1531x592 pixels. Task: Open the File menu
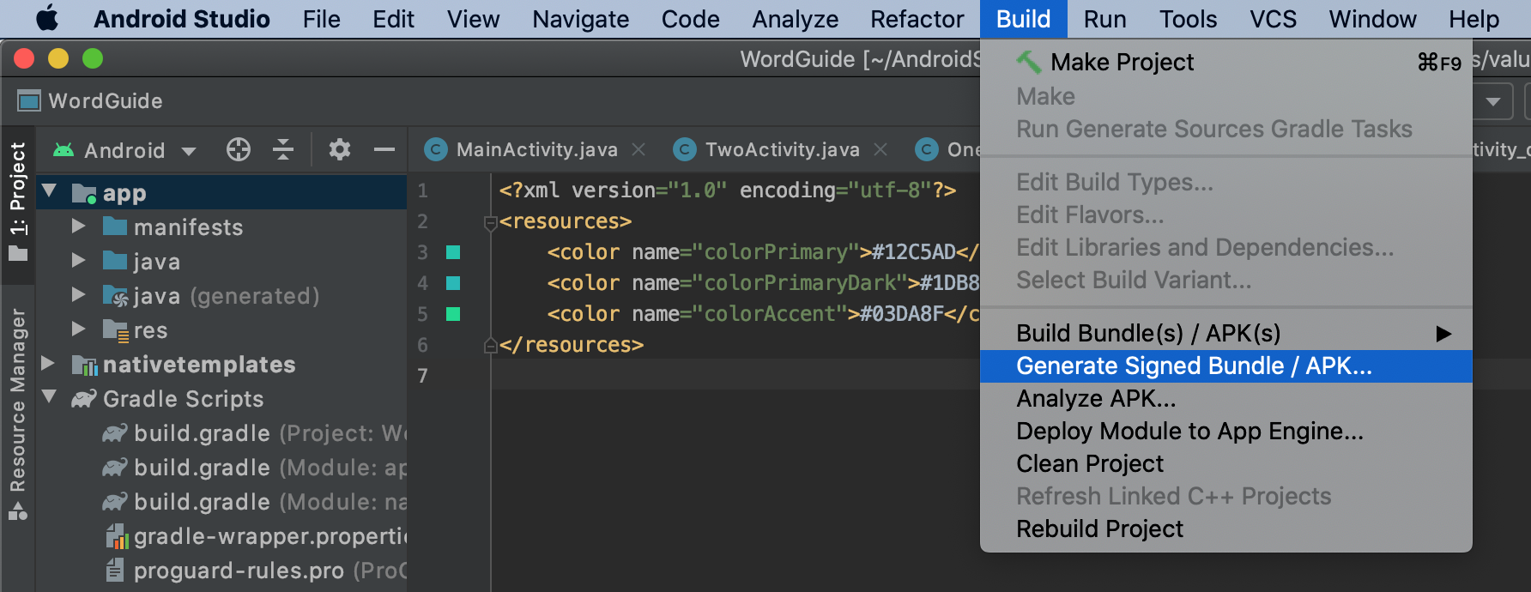[x=321, y=19]
